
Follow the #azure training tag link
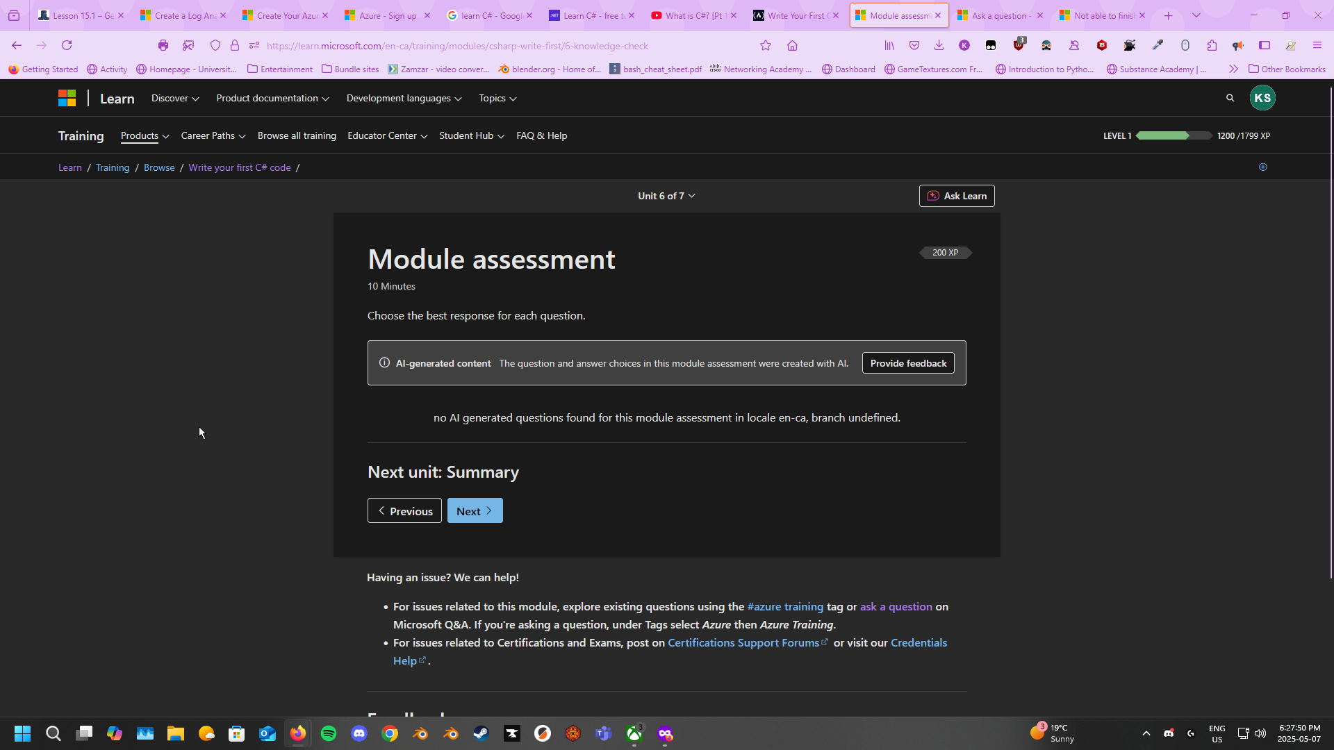[785, 606]
